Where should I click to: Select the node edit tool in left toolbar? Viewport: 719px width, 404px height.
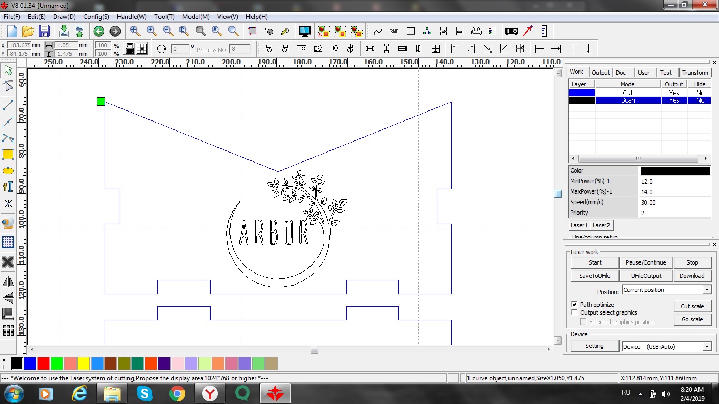(8, 86)
